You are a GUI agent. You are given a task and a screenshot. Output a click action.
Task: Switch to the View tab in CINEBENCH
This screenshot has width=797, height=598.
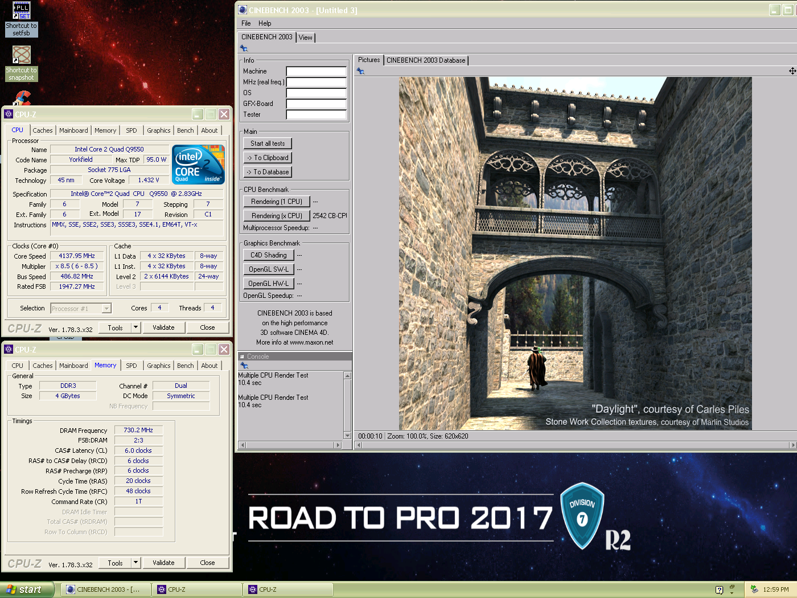[x=306, y=38]
